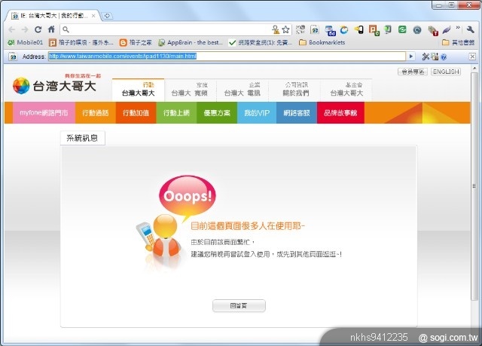Open the AppBrain bookmark
This screenshot has height=346, width=482.
click(x=191, y=42)
